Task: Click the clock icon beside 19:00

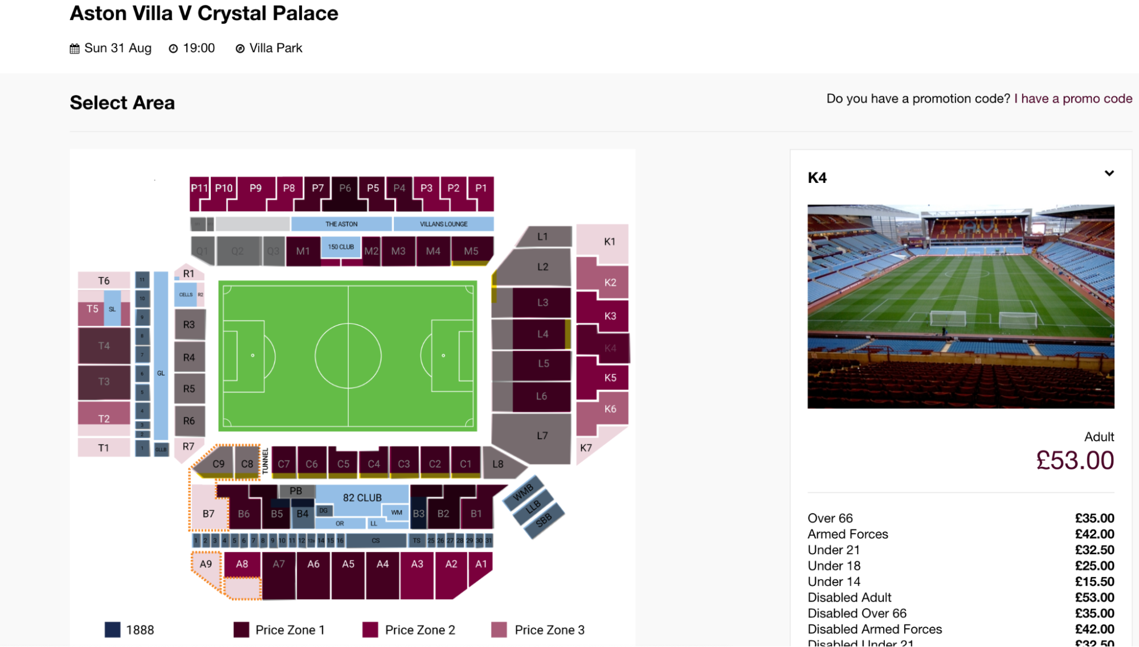Action: click(x=173, y=48)
